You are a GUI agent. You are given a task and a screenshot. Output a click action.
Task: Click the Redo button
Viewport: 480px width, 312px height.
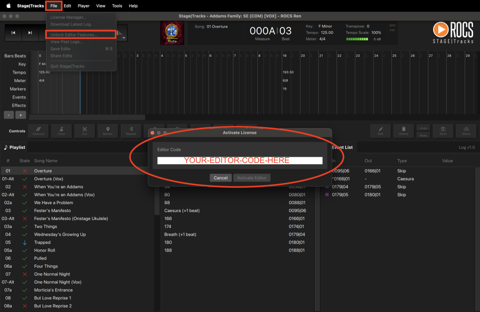[x=423, y=135]
